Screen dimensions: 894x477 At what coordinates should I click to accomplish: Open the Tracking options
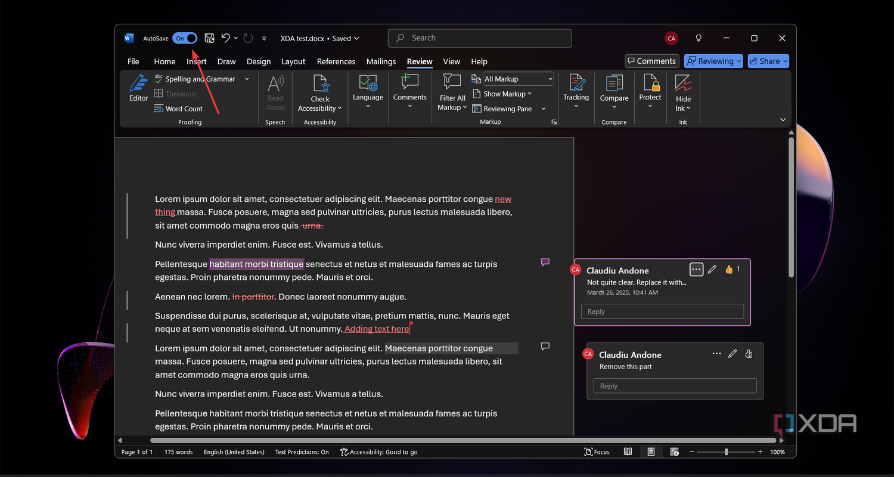[x=576, y=92]
